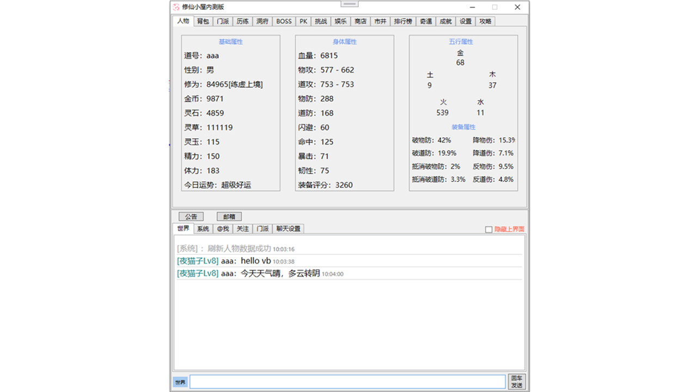
Task: Switch to the 关注 chat tab
Action: pos(242,229)
